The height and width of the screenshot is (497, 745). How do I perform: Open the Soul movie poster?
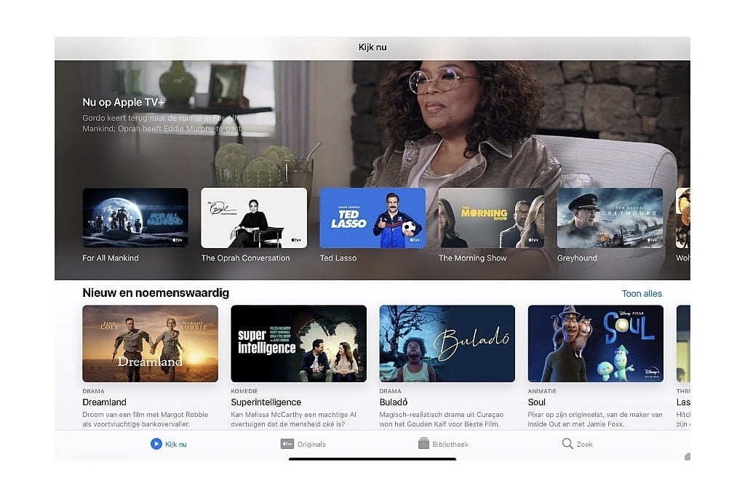pos(596,343)
